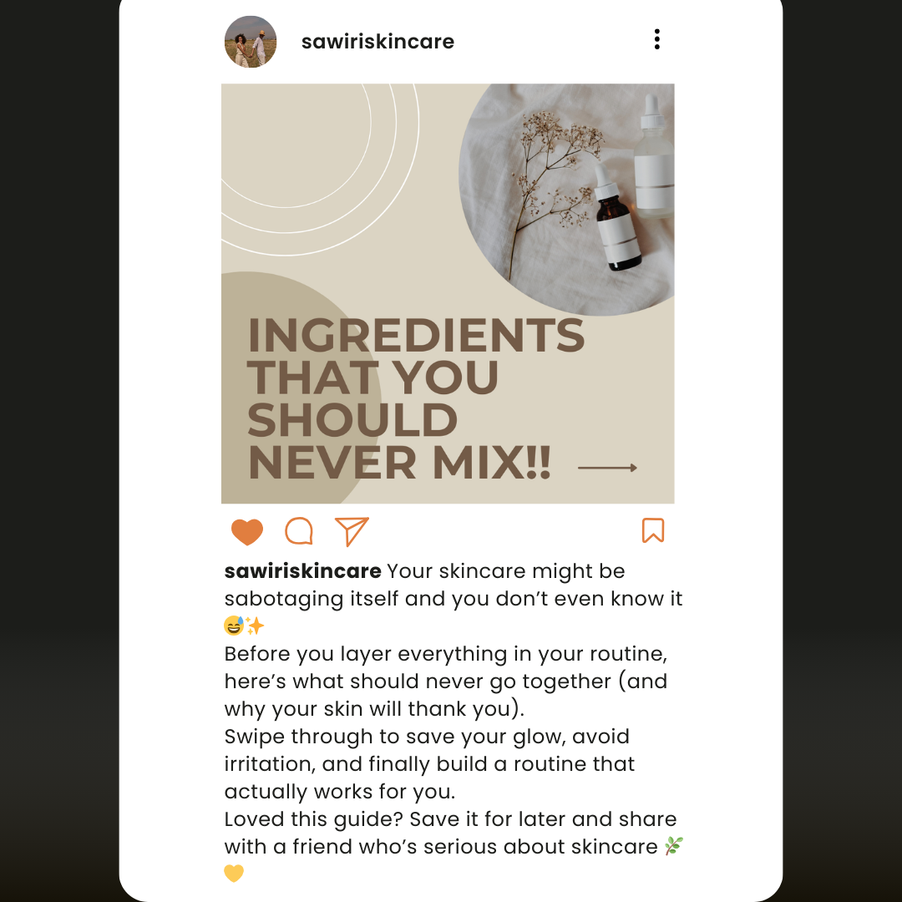Tap the swipe arrow beside NEVER MIX!!
902x902 pixels.
click(607, 468)
